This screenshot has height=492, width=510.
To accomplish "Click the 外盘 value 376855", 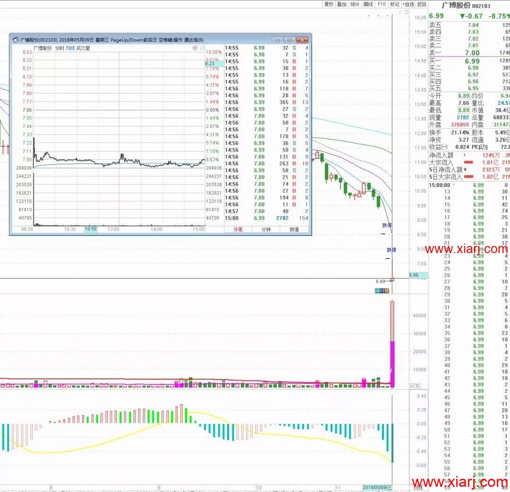I will click(x=460, y=125).
